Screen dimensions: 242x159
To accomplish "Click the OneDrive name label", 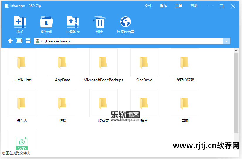I will point(144,80).
